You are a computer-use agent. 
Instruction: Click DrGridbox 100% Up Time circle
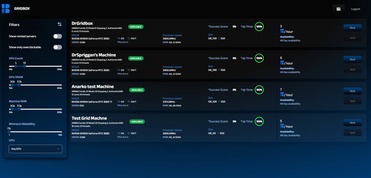coord(259,27)
